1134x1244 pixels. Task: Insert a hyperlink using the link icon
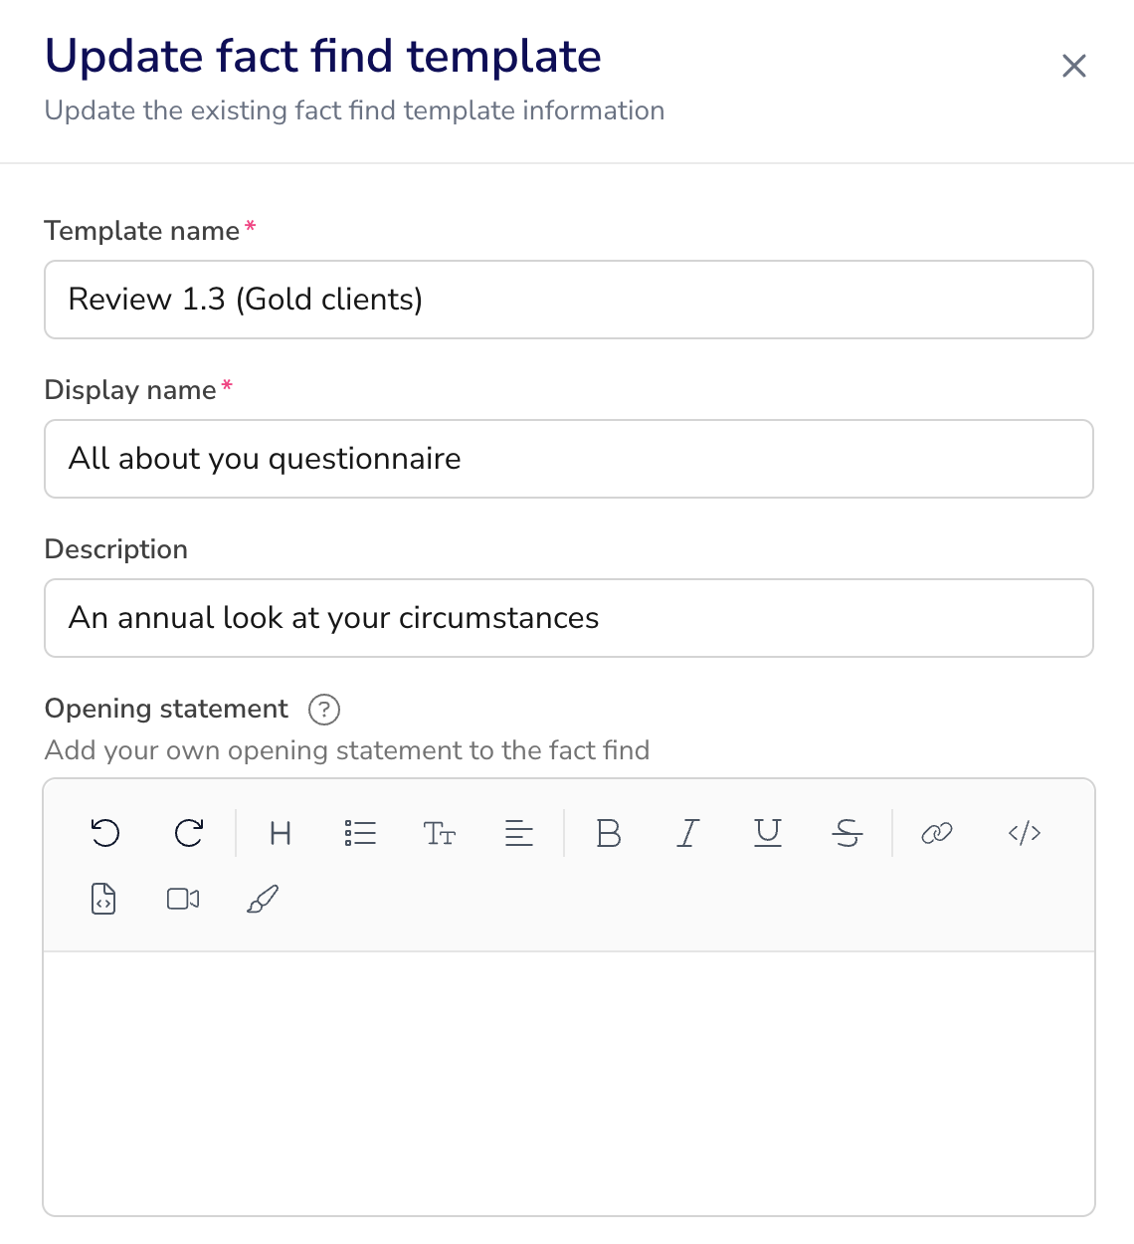937,833
